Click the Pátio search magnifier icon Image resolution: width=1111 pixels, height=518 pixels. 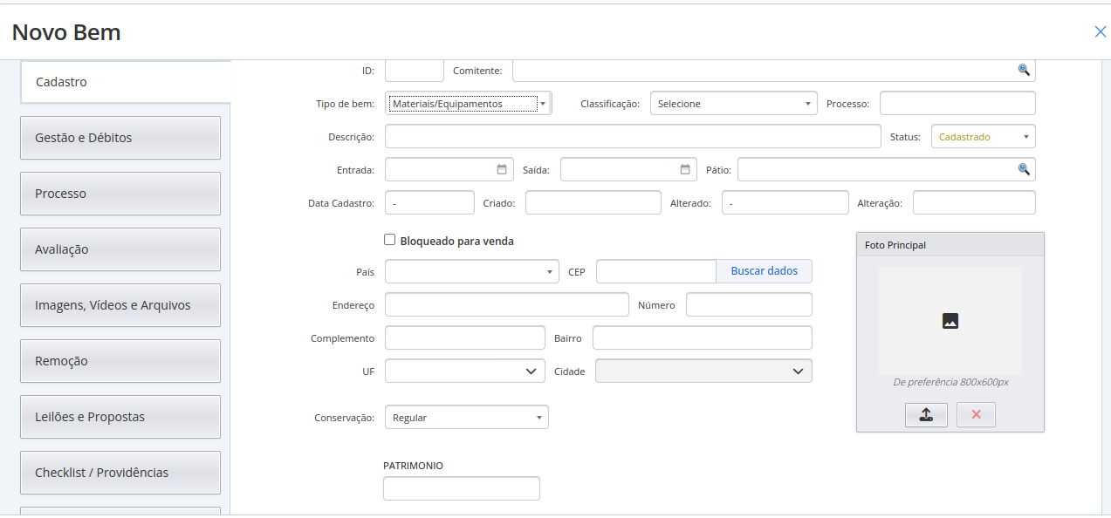coord(1024,170)
